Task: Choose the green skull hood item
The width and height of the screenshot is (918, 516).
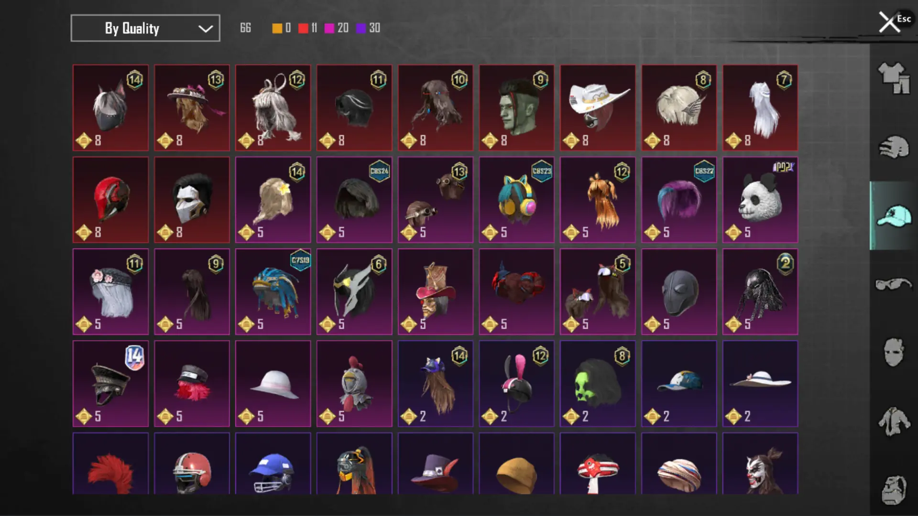Action: [598, 384]
